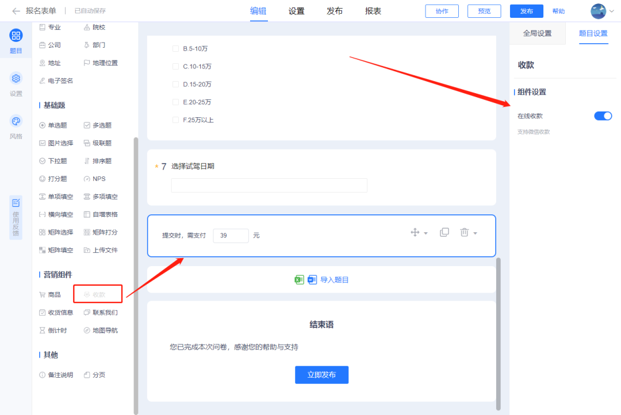
Task: Add a 排序题 question
Action: 97,161
